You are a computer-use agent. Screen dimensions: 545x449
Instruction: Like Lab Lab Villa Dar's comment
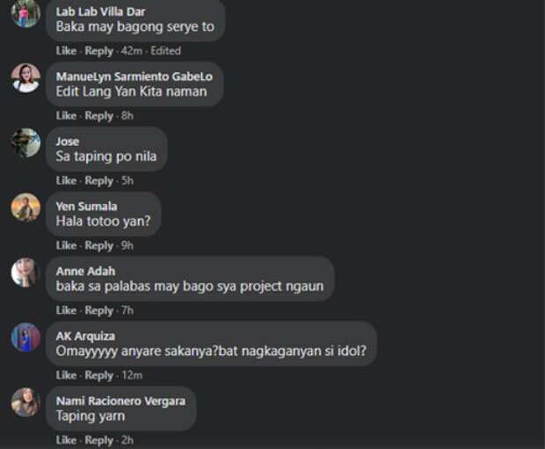(66, 51)
